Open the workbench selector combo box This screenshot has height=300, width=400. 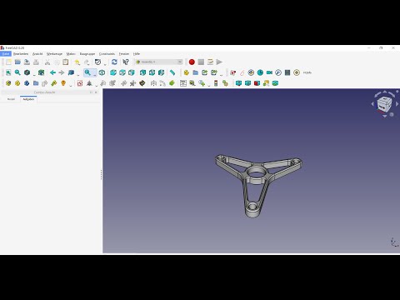tap(159, 62)
